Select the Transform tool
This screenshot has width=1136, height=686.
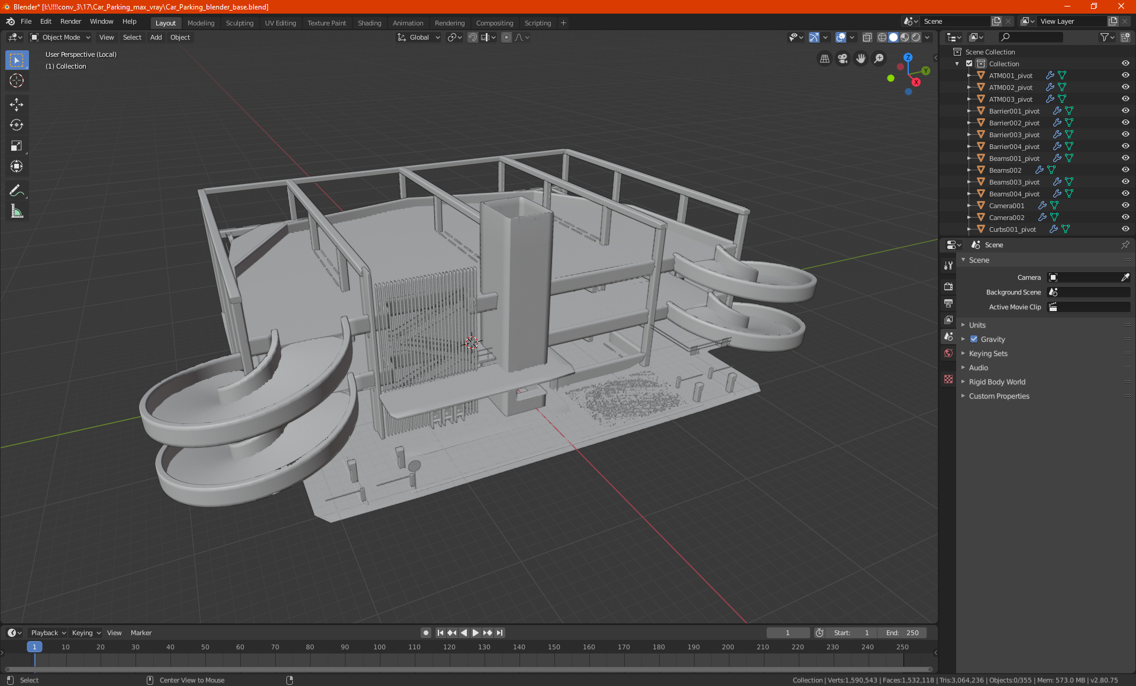17,166
